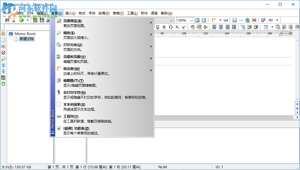Open the 表格 menu
The width and height of the screenshot is (300, 170).
coord(118,13)
